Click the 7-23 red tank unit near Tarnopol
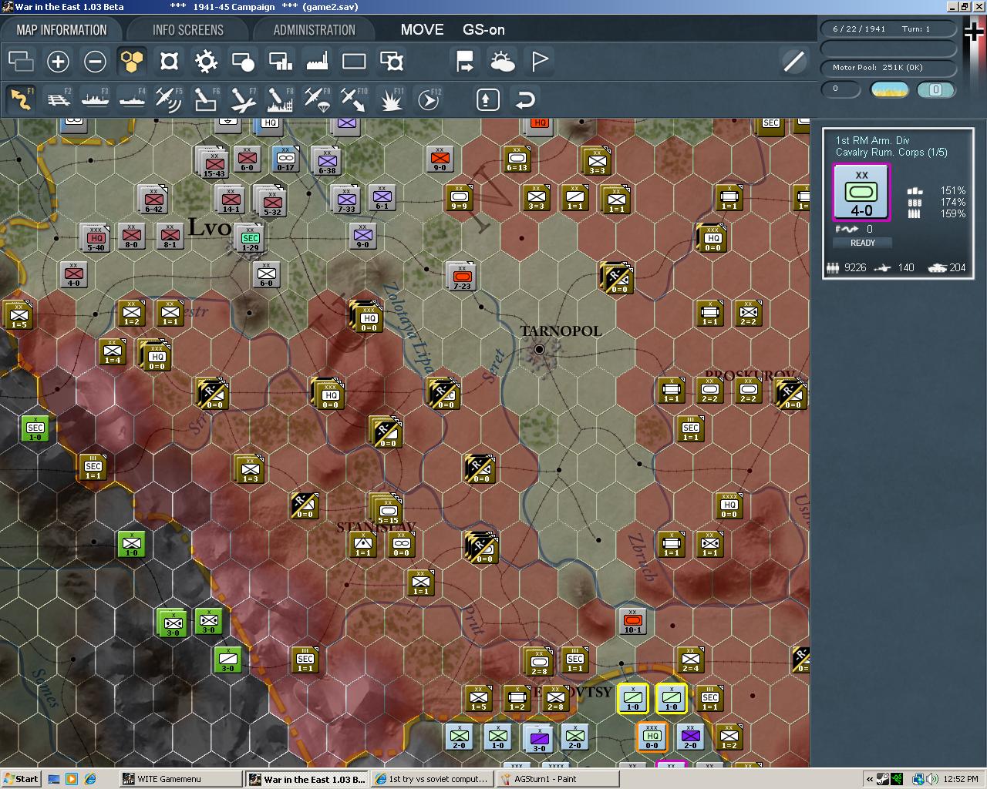Image resolution: width=987 pixels, height=789 pixels. [462, 276]
